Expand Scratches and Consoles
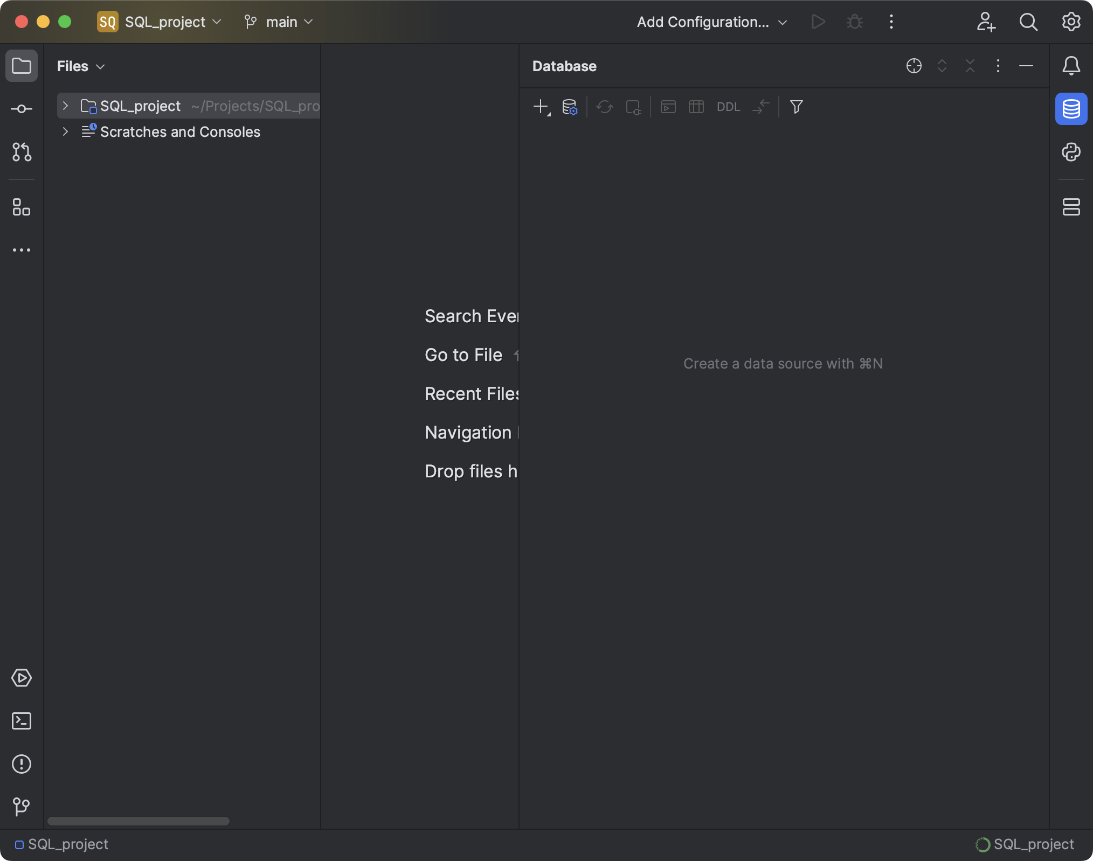The height and width of the screenshot is (861, 1093). tap(65, 132)
